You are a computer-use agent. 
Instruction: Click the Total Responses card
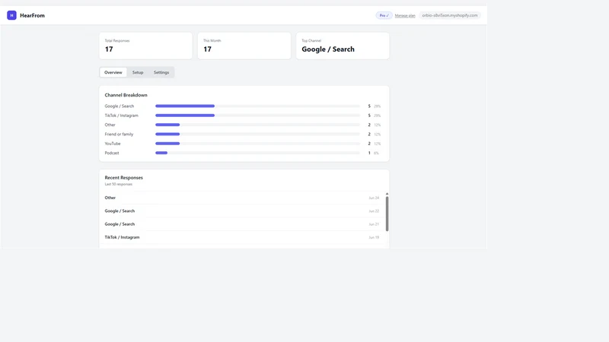point(145,46)
